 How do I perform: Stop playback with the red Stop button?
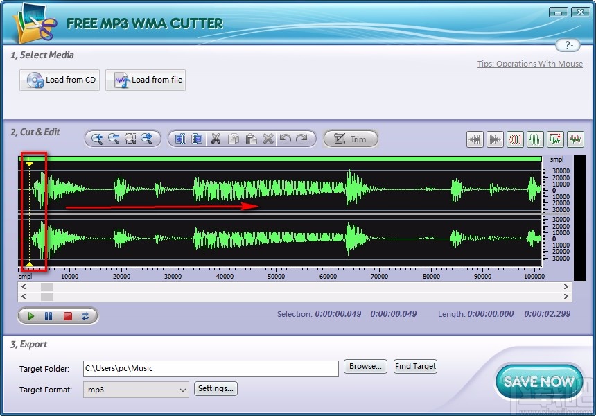point(68,316)
